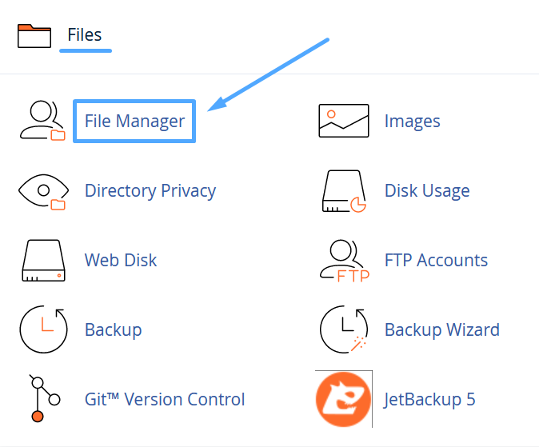Open the Disk Usage link
539x447 pixels.
click(x=427, y=191)
